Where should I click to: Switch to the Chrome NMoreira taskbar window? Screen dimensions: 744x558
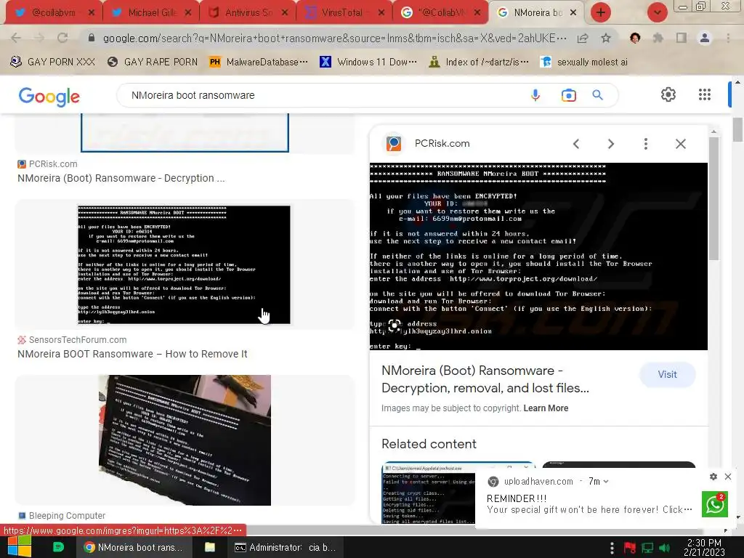coord(134,547)
